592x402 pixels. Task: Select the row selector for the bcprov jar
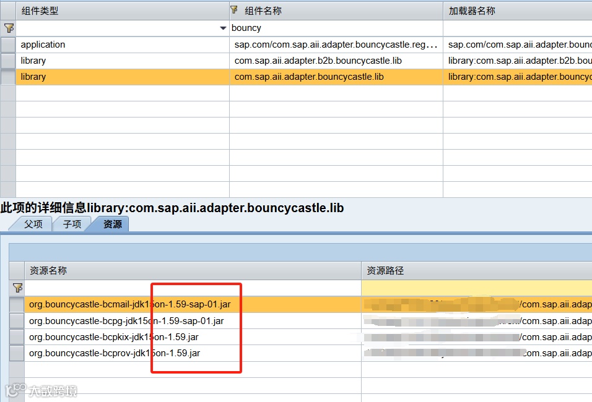(17, 353)
